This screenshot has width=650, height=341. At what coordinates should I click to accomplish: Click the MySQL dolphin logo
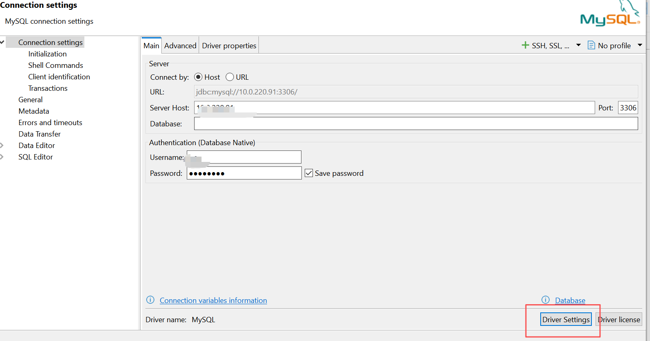pos(610,14)
